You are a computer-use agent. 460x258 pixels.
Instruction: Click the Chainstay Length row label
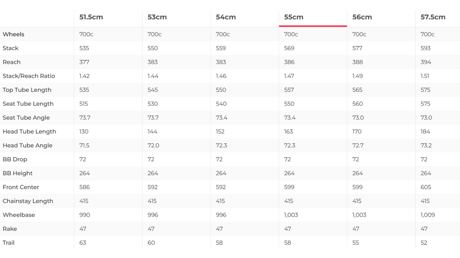tap(28, 201)
